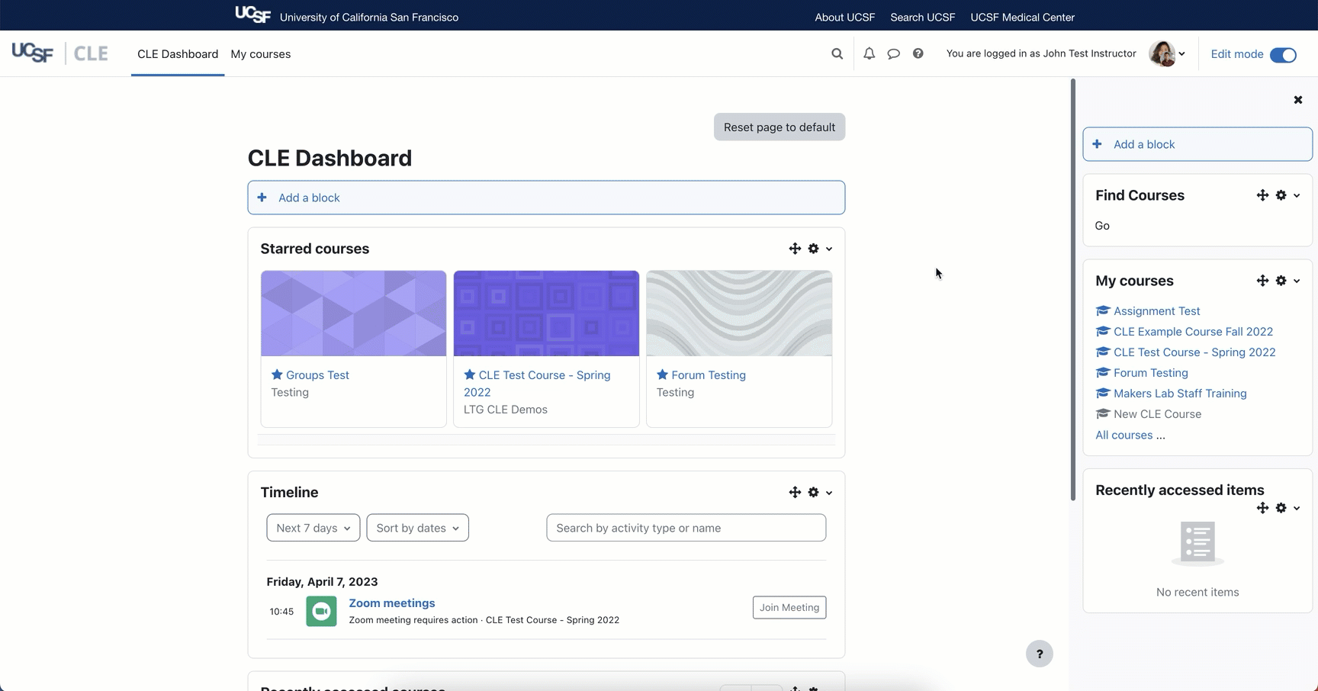Image resolution: width=1318 pixels, height=691 pixels.
Task: Expand the My courses actions dropdown arrow
Action: click(x=1297, y=281)
